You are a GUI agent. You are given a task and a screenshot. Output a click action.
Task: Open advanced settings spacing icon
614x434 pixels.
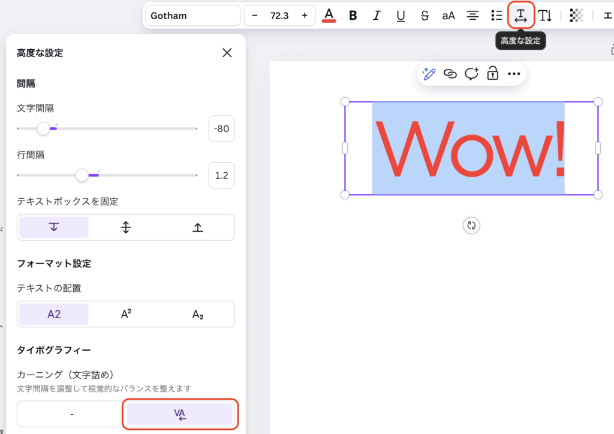pos(520,16)
